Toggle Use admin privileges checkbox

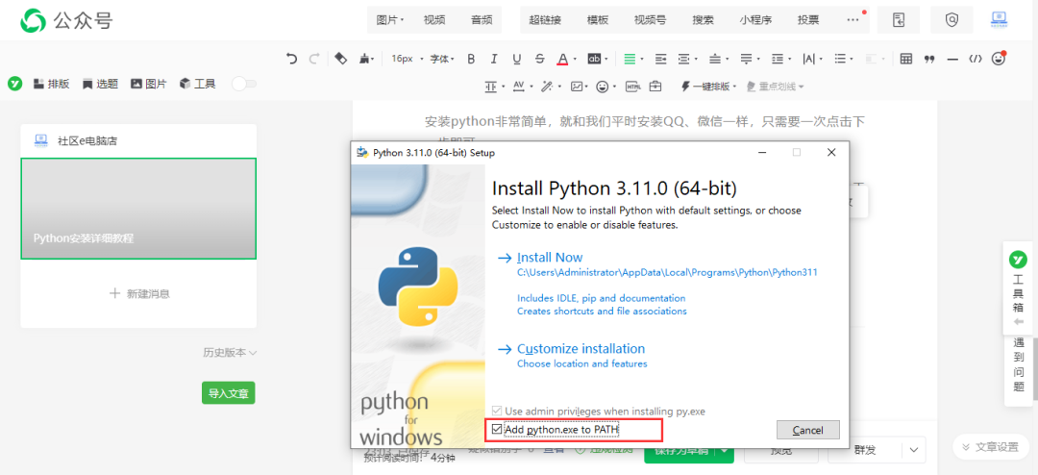tap(497, 412)
